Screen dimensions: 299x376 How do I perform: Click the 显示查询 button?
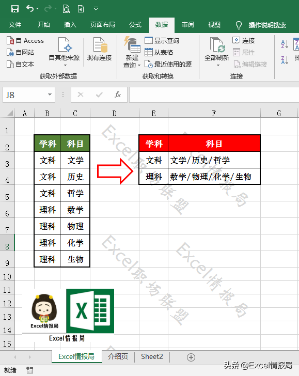(x=162, y=40)
